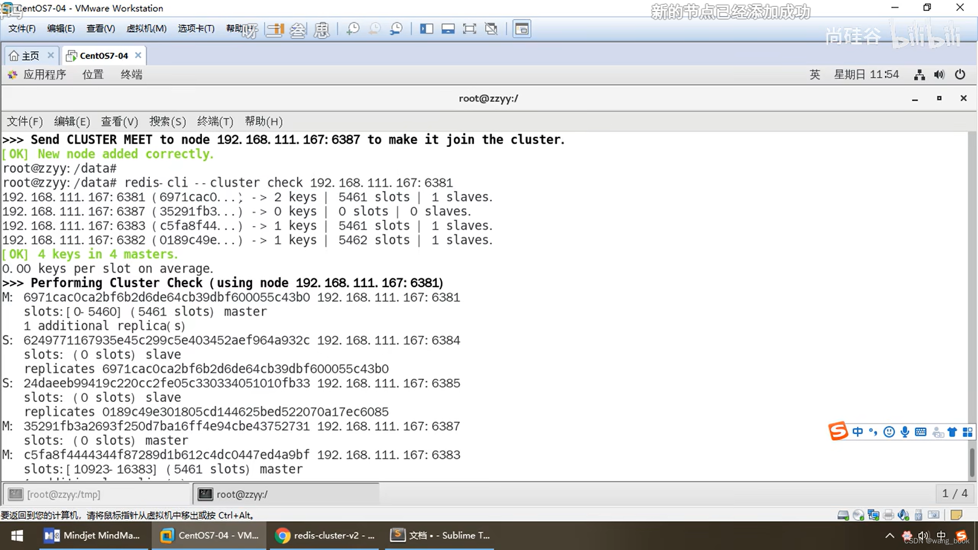The height and width of the screenshot is (550, 978).
Task: Open the Sogou soft keyboard icon
Action: pos(920,432)
